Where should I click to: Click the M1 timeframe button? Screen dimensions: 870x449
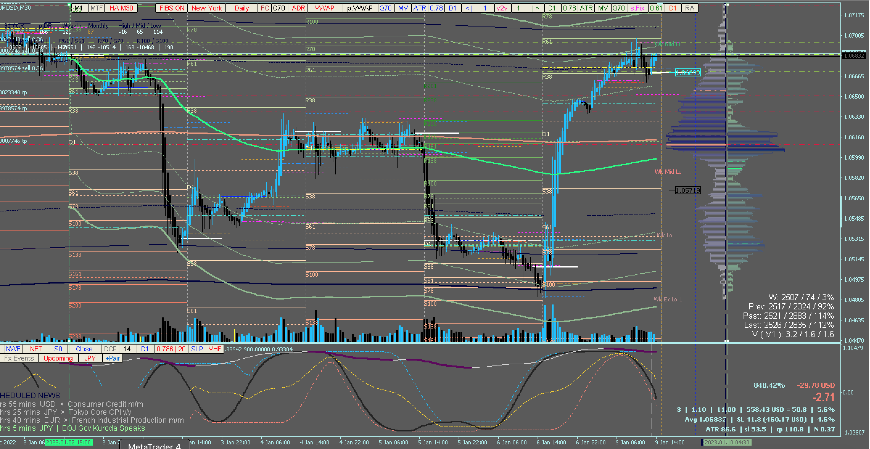(79, 8)
